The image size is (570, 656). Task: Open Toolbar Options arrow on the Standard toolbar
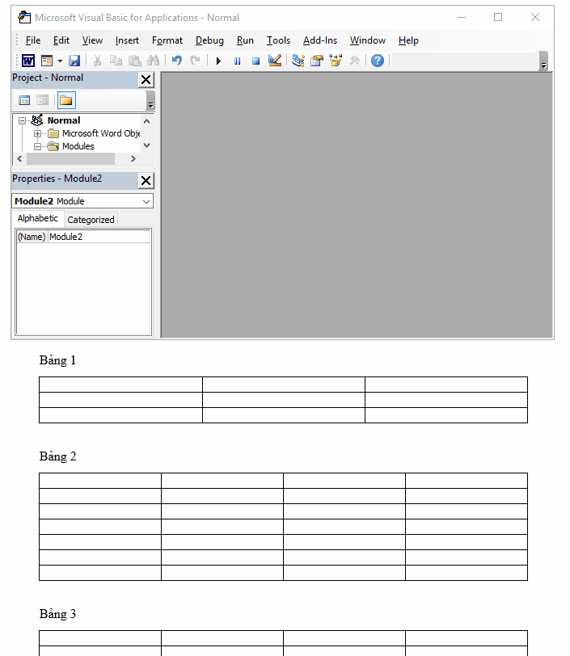[543, 61]
